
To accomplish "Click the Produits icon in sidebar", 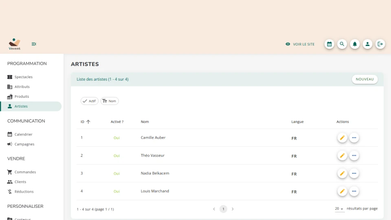I will pos(10,97).
